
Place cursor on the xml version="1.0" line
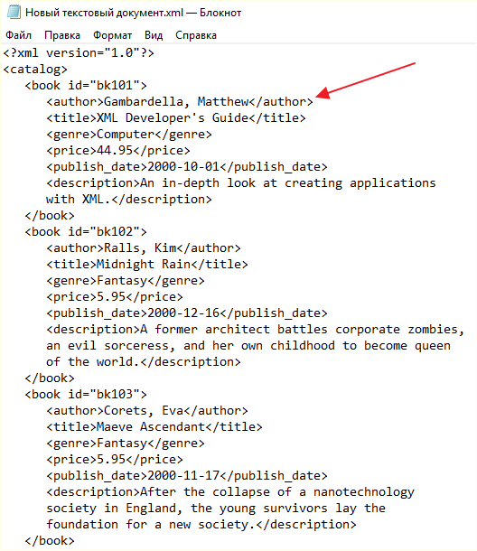pyautogui.click(x=79, y=53)
